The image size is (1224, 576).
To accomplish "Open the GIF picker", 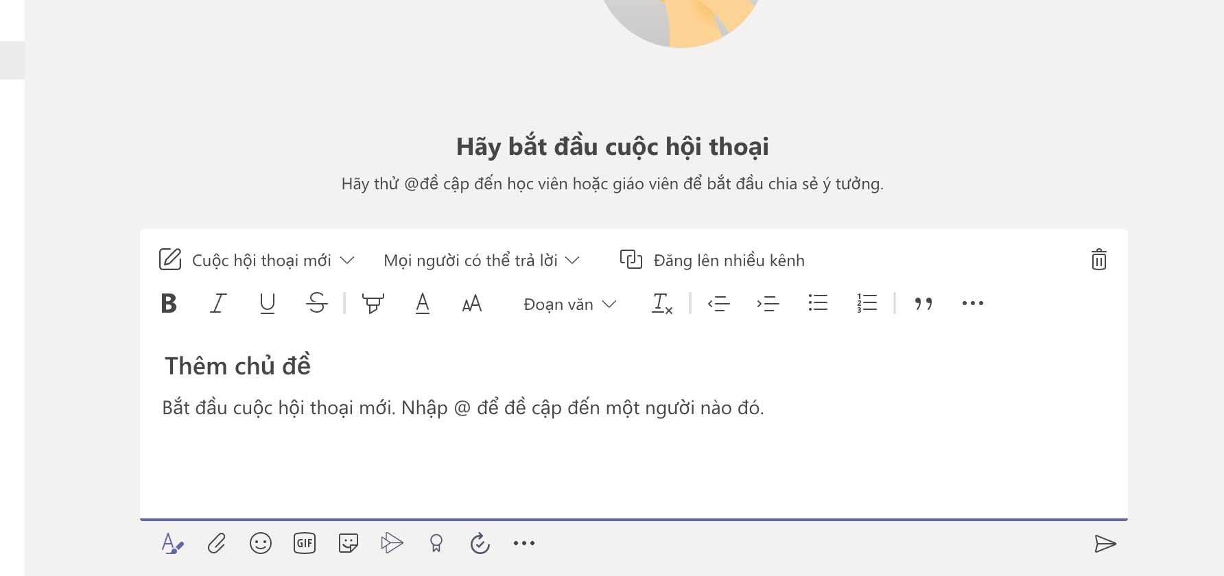I will [305, 544].
